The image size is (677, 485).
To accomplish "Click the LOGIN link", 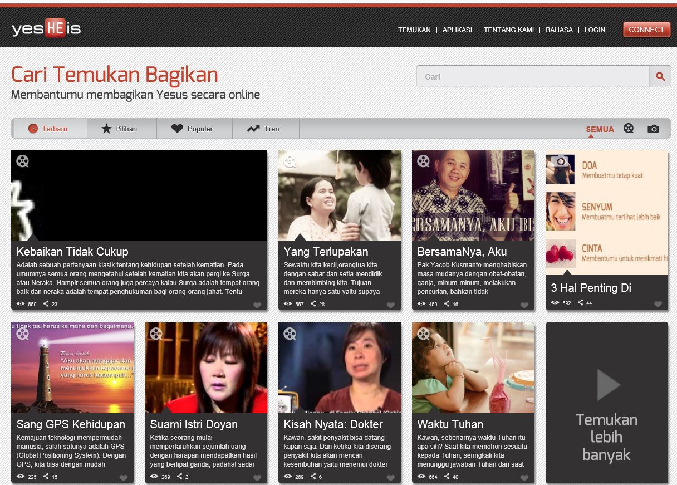I will [x=595, y=30].
